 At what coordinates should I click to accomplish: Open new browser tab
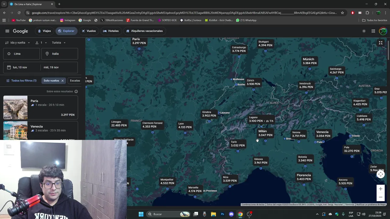pyautogui.click(x=59, y=4)
